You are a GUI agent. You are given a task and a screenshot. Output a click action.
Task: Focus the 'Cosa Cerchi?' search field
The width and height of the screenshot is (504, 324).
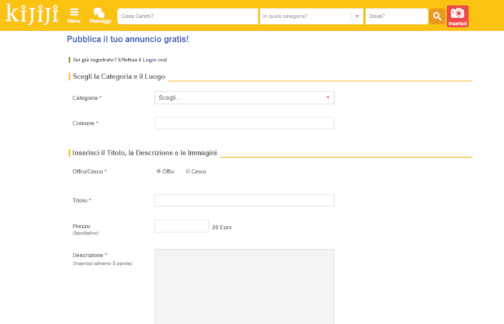[188, 16]
